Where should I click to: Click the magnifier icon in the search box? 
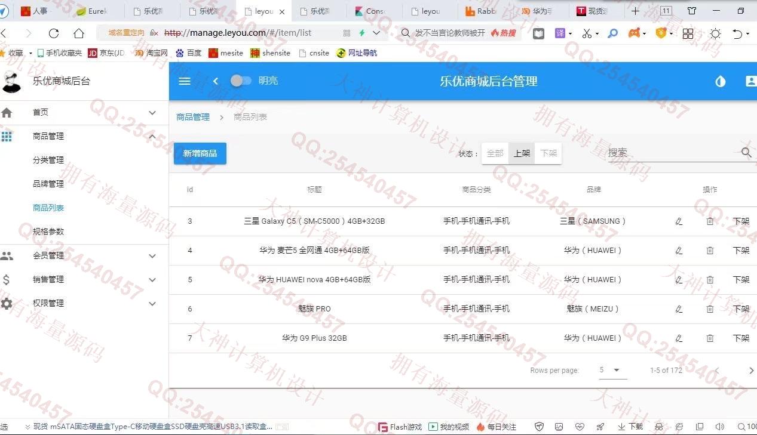point(746,153)
